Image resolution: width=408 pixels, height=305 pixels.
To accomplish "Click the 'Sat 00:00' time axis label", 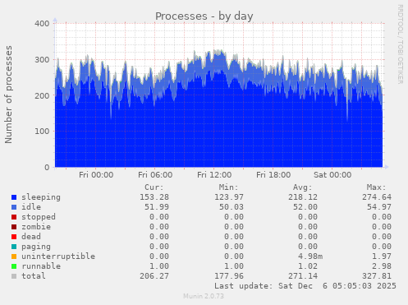I will coord(332,175).
